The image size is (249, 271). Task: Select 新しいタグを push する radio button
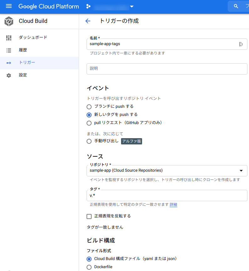tap(89, 115)
